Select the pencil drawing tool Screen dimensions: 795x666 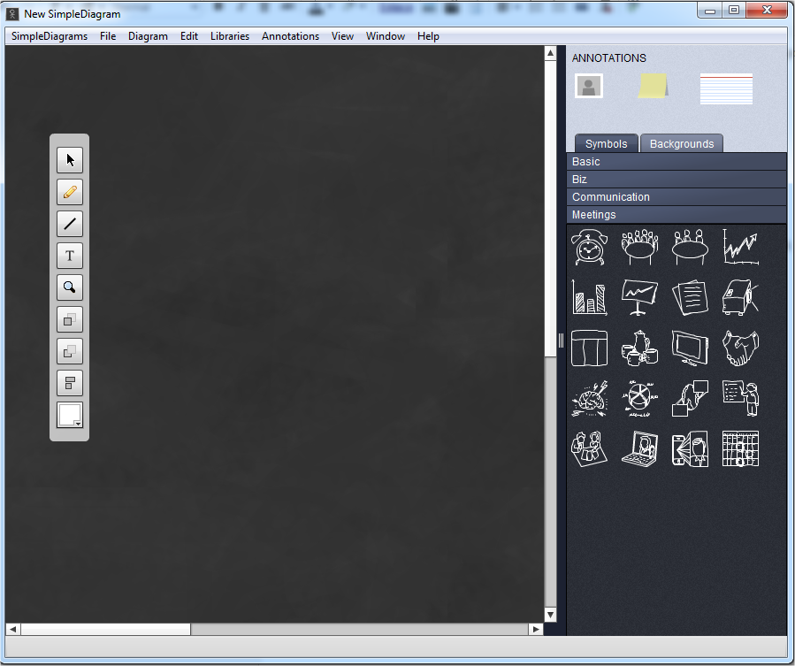tap(70, 192)
